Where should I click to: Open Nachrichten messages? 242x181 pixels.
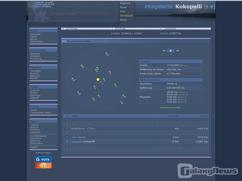click(37, 41)
